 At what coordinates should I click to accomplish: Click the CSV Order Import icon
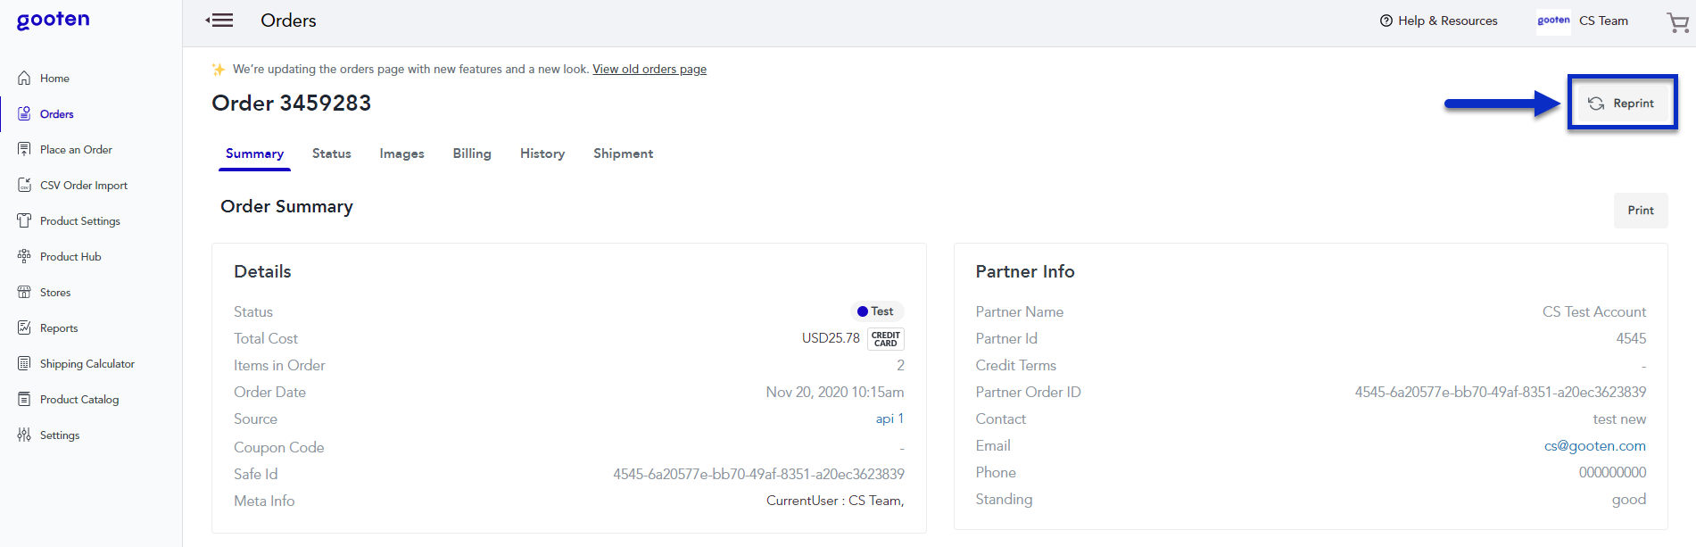tap(24, 186)
